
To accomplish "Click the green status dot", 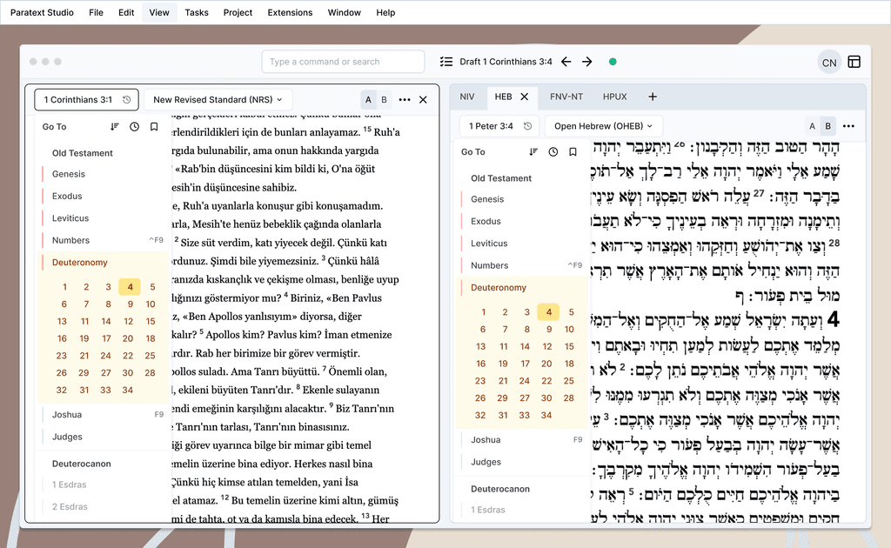I will point(613,62).
